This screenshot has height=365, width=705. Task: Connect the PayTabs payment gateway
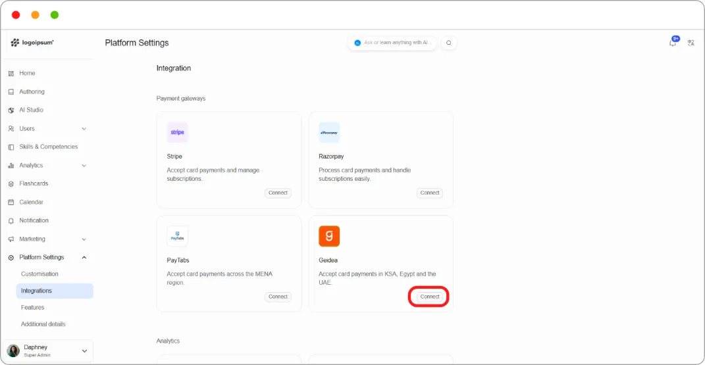(x=278, y=297)
